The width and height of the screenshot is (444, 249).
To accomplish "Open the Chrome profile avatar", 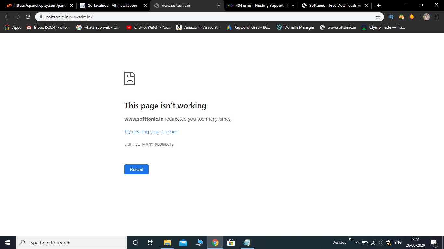I will point(426,17).
